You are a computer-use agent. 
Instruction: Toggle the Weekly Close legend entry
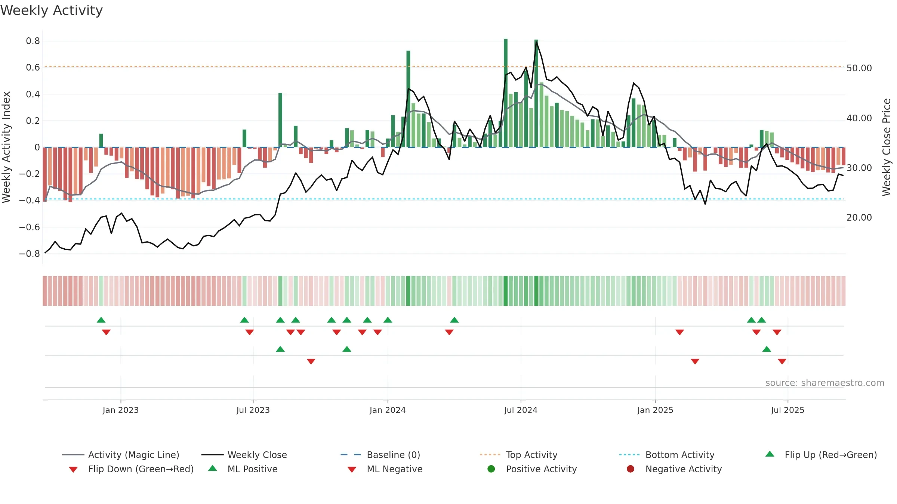click(x=244, y=455)
